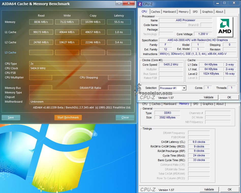This screenshot has height=193, width=241.
Task: Go to the SPD tab in the CPU-Z timings window
Action: (196, 104)
